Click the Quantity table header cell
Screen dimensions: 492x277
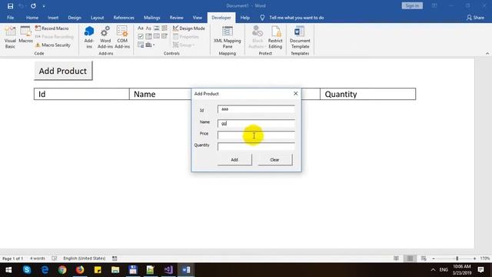367,94
